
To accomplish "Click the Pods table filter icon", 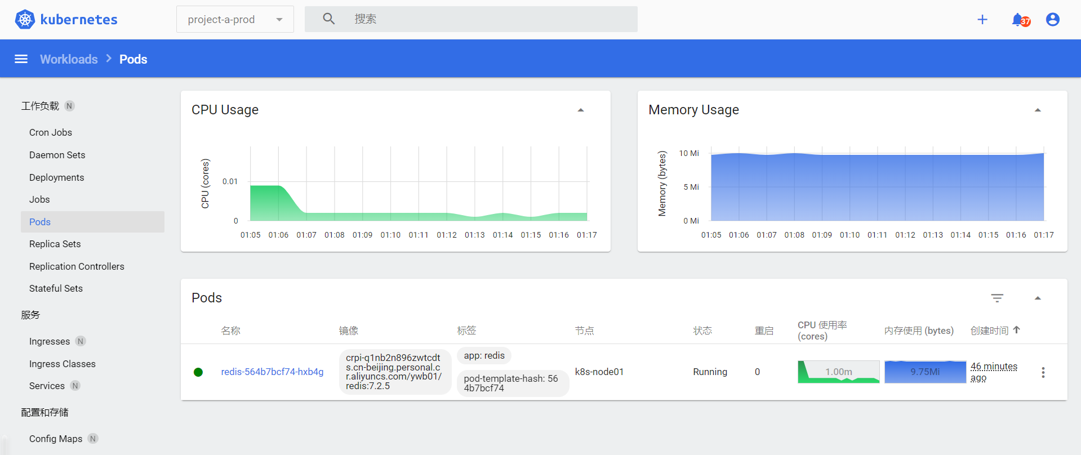I will point(997,298).
